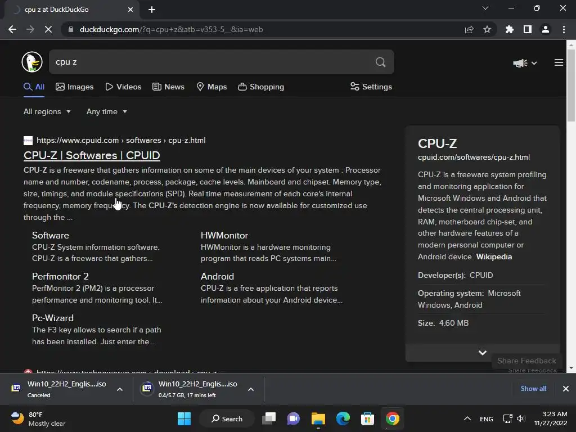Switch to News tab

pyautogui.click(x=168, y=87)
